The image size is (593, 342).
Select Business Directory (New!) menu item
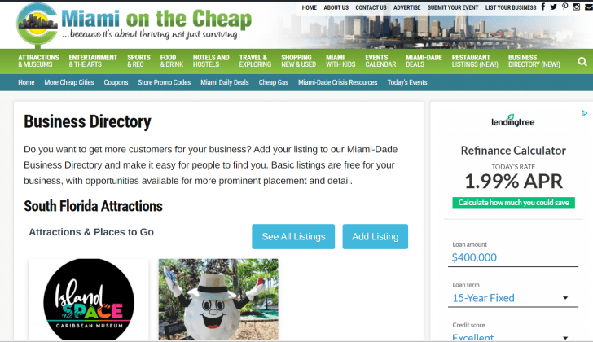(534, 61)
